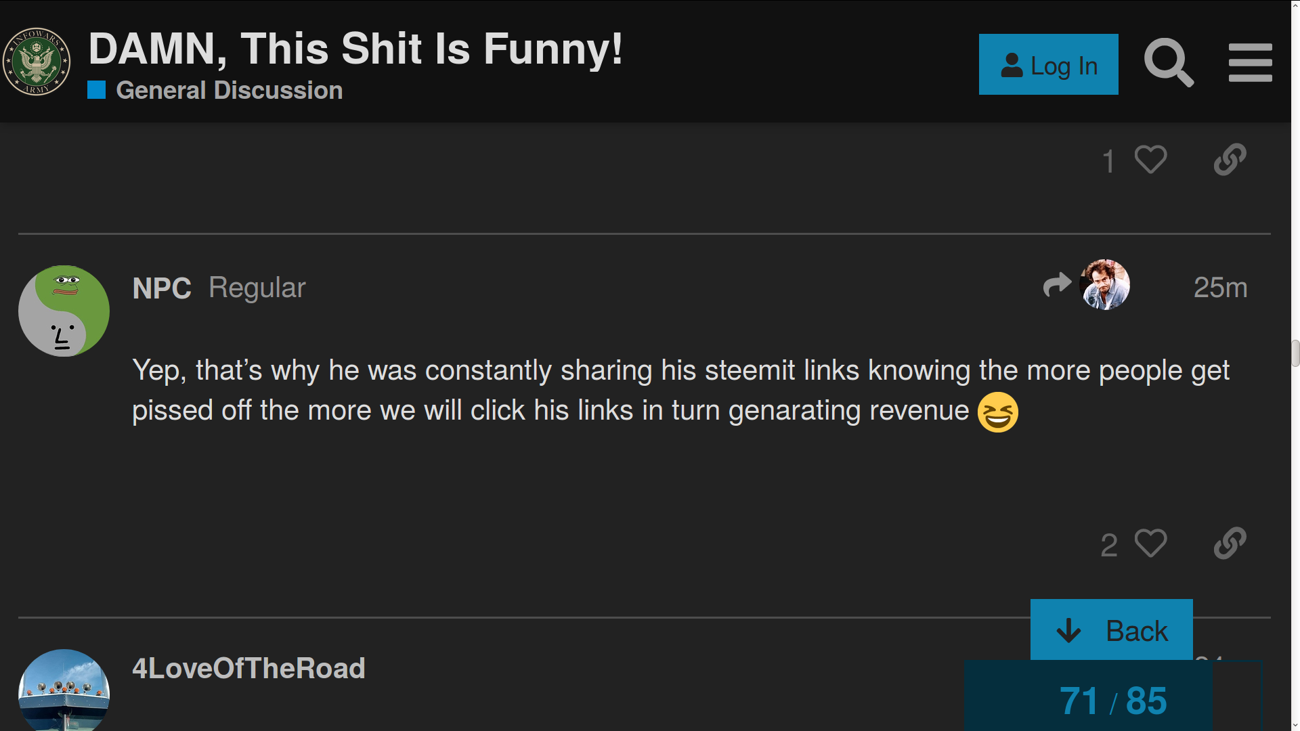This screenshot has height=731, width=1300.
Task: Expand the in-reply-to arrow on NPC's post
Action: click(x=1057, y=284)
